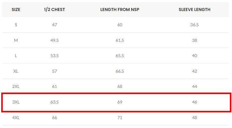Viewport: 232px width, 128px height.
Task: Select the highlighted 3XL size label
Action: 16,102
